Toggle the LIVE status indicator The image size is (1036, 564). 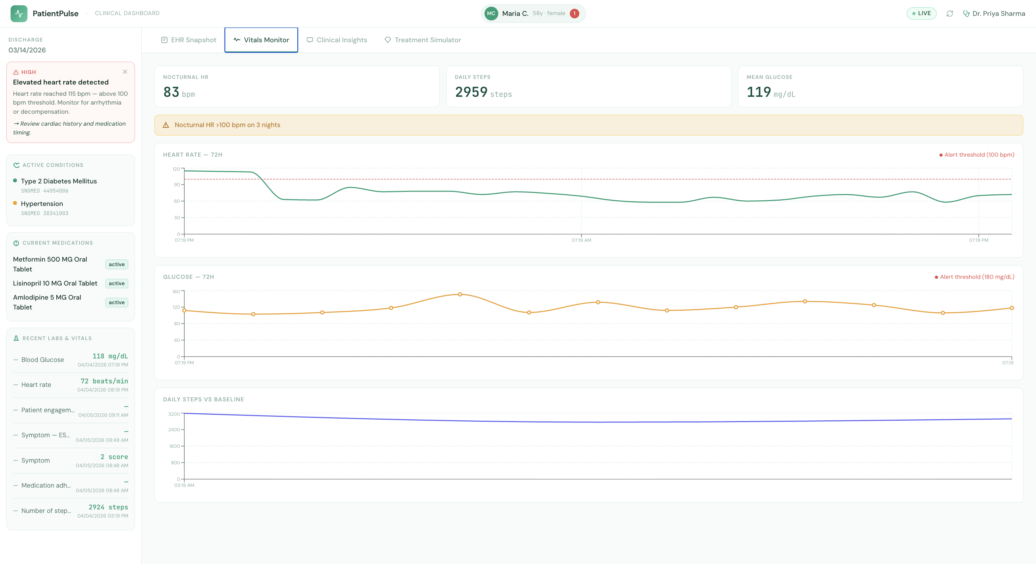tap(921, 14)
